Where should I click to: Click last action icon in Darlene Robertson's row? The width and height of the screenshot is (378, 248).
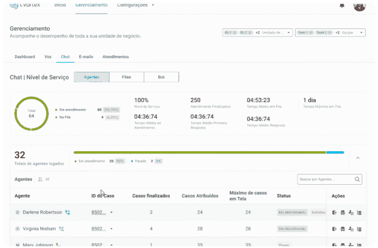coord(359,213)
